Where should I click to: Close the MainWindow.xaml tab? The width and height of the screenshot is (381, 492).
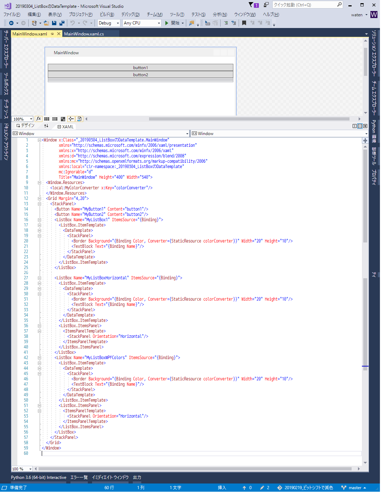point(59,34)
